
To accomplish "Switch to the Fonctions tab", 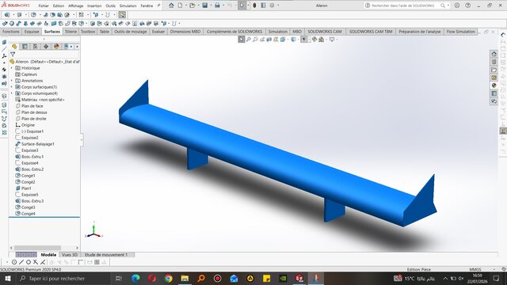I will (x=11, y=32).
